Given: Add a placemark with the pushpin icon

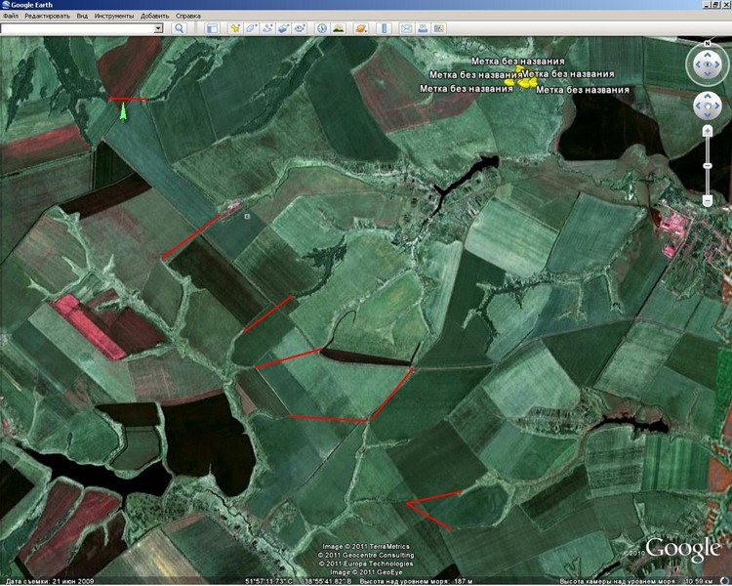Looking at the screenshot, I should pos(235,29).
